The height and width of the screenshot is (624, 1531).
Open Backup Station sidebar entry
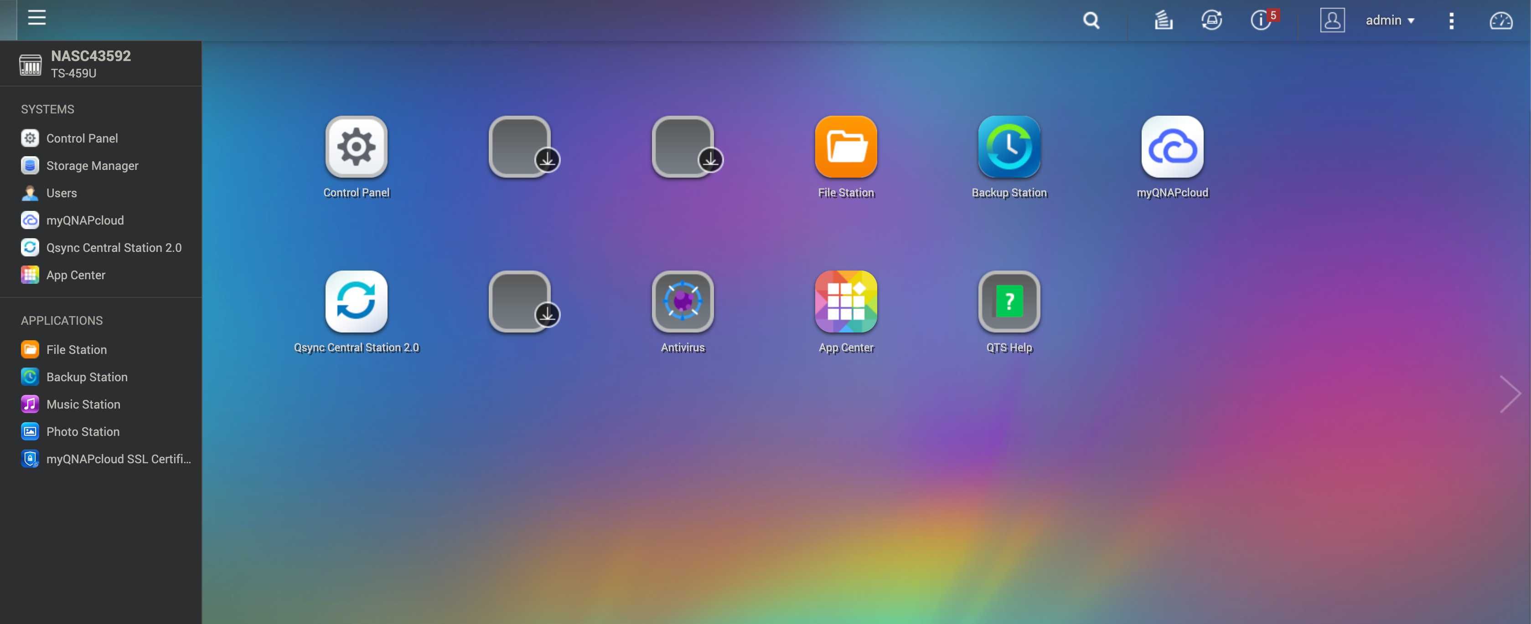[101, 377]
